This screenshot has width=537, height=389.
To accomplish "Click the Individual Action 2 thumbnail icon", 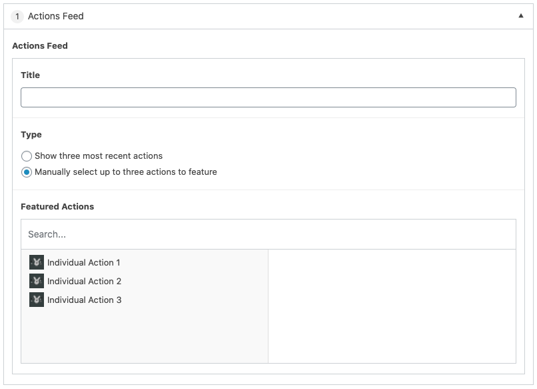I will pos(37,281).
